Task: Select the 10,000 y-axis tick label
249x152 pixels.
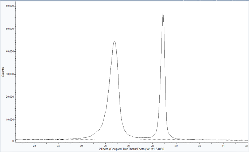Action: click(x=8, y=120)
